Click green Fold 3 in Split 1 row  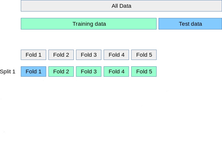pyautogui.click(x=89, y=72)
